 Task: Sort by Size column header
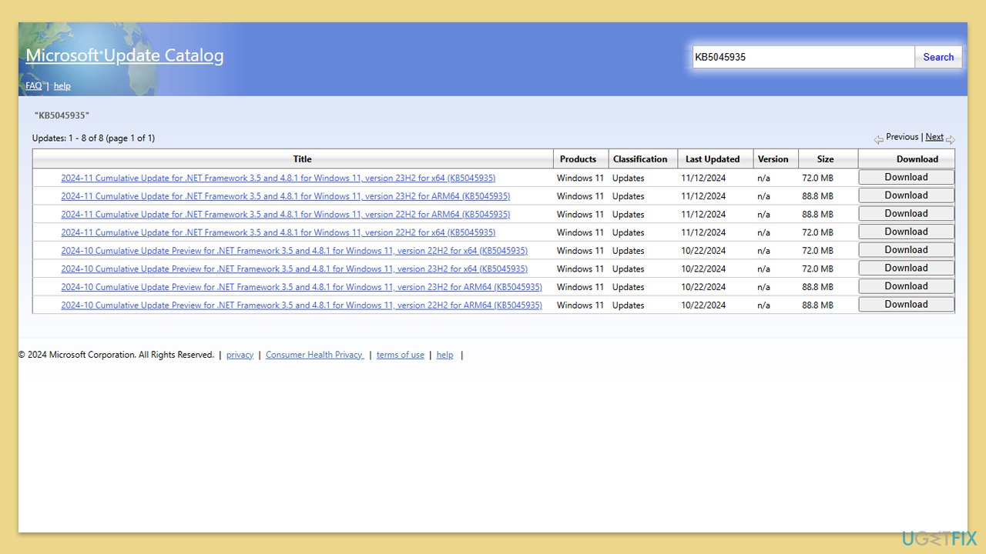pyautogui.click(x=825, y=159)
